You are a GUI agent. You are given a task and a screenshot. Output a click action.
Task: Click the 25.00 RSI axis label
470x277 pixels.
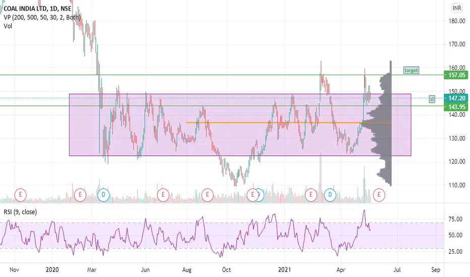pos(455,251)
